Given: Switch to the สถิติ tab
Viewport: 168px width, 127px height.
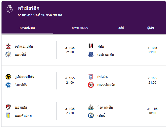Looking at the screenshot, I should pyautogui.click(x=121, y=28).
